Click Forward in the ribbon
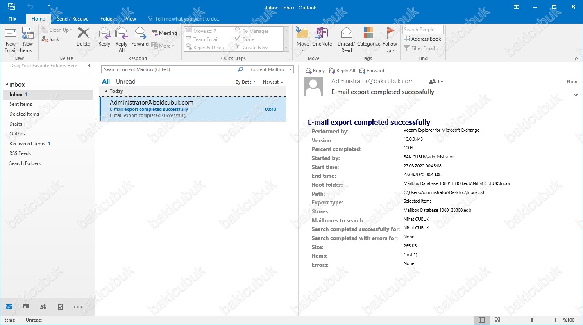This screenshot has height=325, width=583. click(x=140, y=37)
